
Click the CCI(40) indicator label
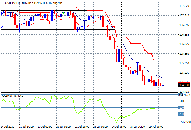point(6,96)
